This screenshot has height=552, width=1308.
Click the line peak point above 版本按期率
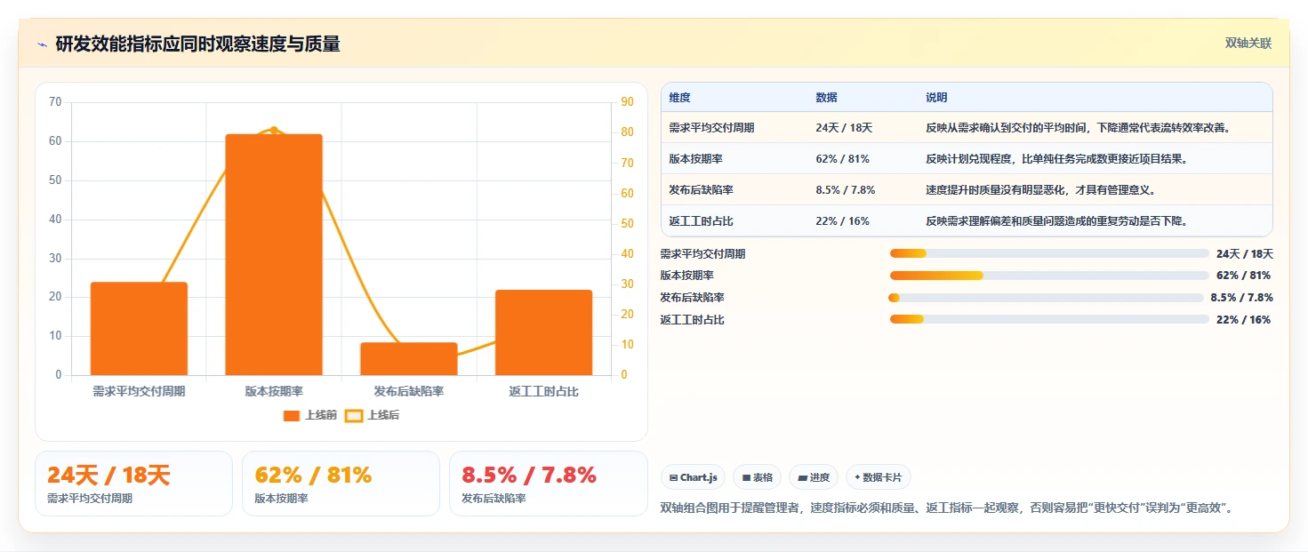tap(274, 130)
